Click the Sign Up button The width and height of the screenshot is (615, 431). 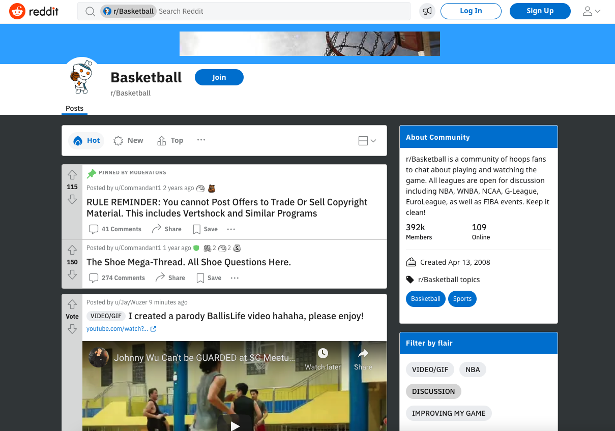[540, 11]
